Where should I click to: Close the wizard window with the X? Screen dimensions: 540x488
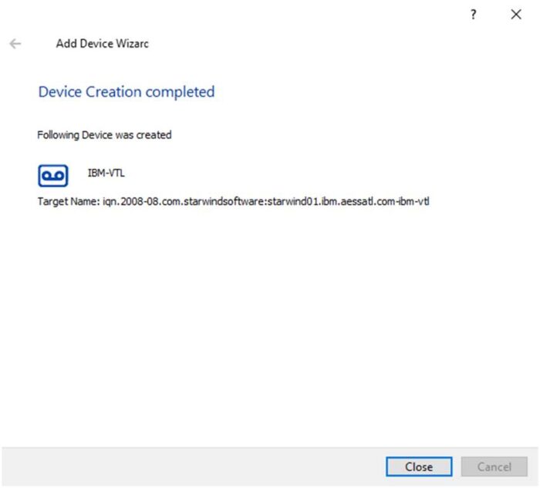pyautogui.click(x=516, y=15)
